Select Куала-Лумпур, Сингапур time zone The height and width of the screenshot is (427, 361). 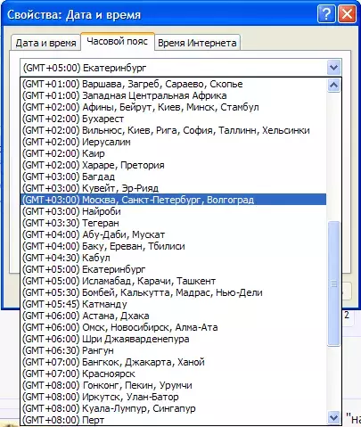point(174,408)
